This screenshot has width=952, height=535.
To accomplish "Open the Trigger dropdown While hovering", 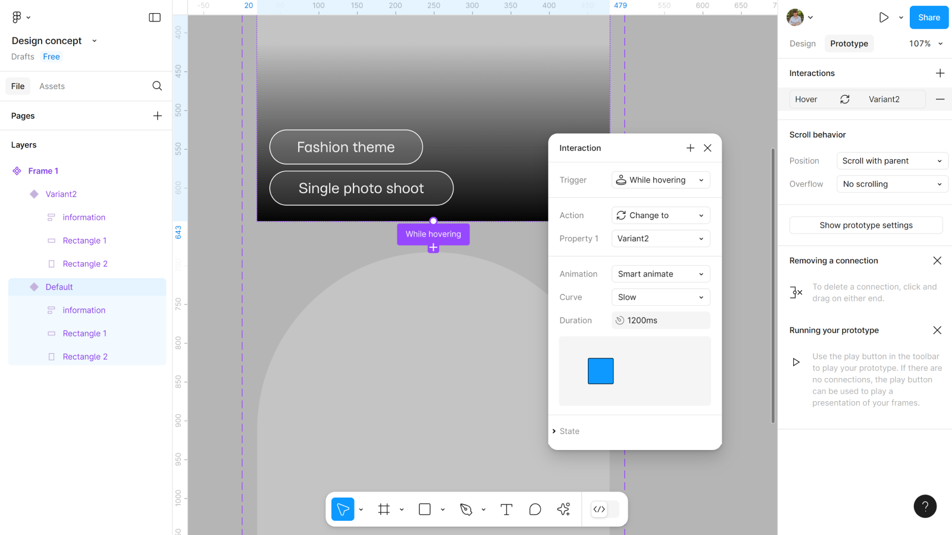I will pyautogui.click(x=660, y=180).
